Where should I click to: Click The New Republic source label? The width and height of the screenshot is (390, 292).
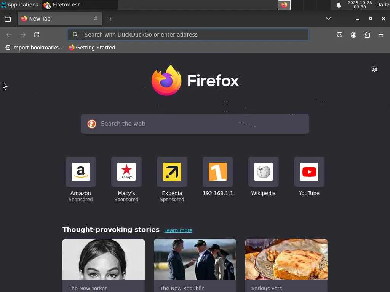182,288
